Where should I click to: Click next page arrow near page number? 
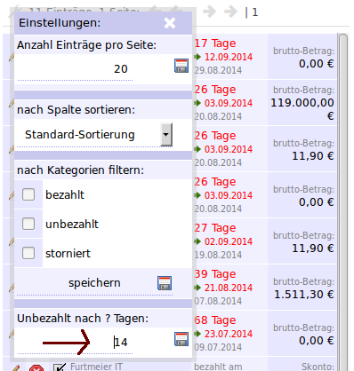click(x=209, y=12)
